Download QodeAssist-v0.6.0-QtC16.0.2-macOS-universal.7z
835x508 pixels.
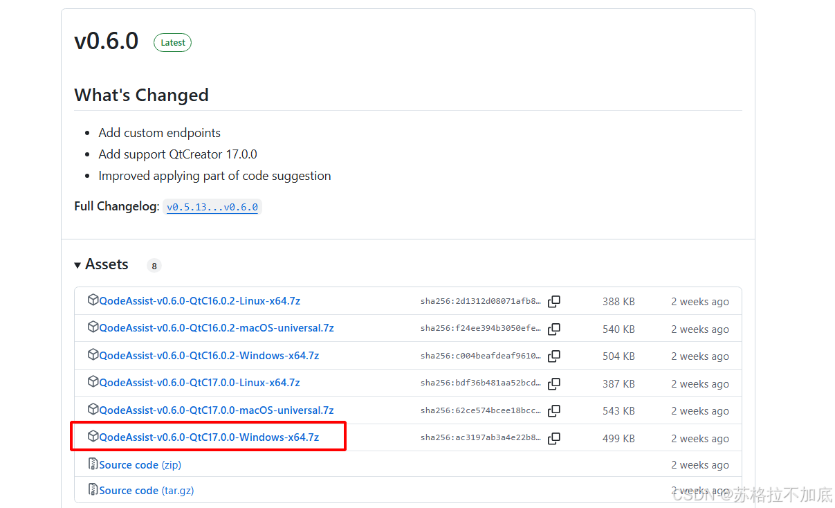(216, 328)
